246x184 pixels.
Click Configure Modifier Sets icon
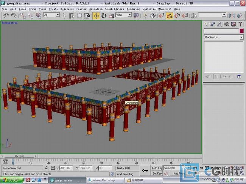tap(239, 77)
